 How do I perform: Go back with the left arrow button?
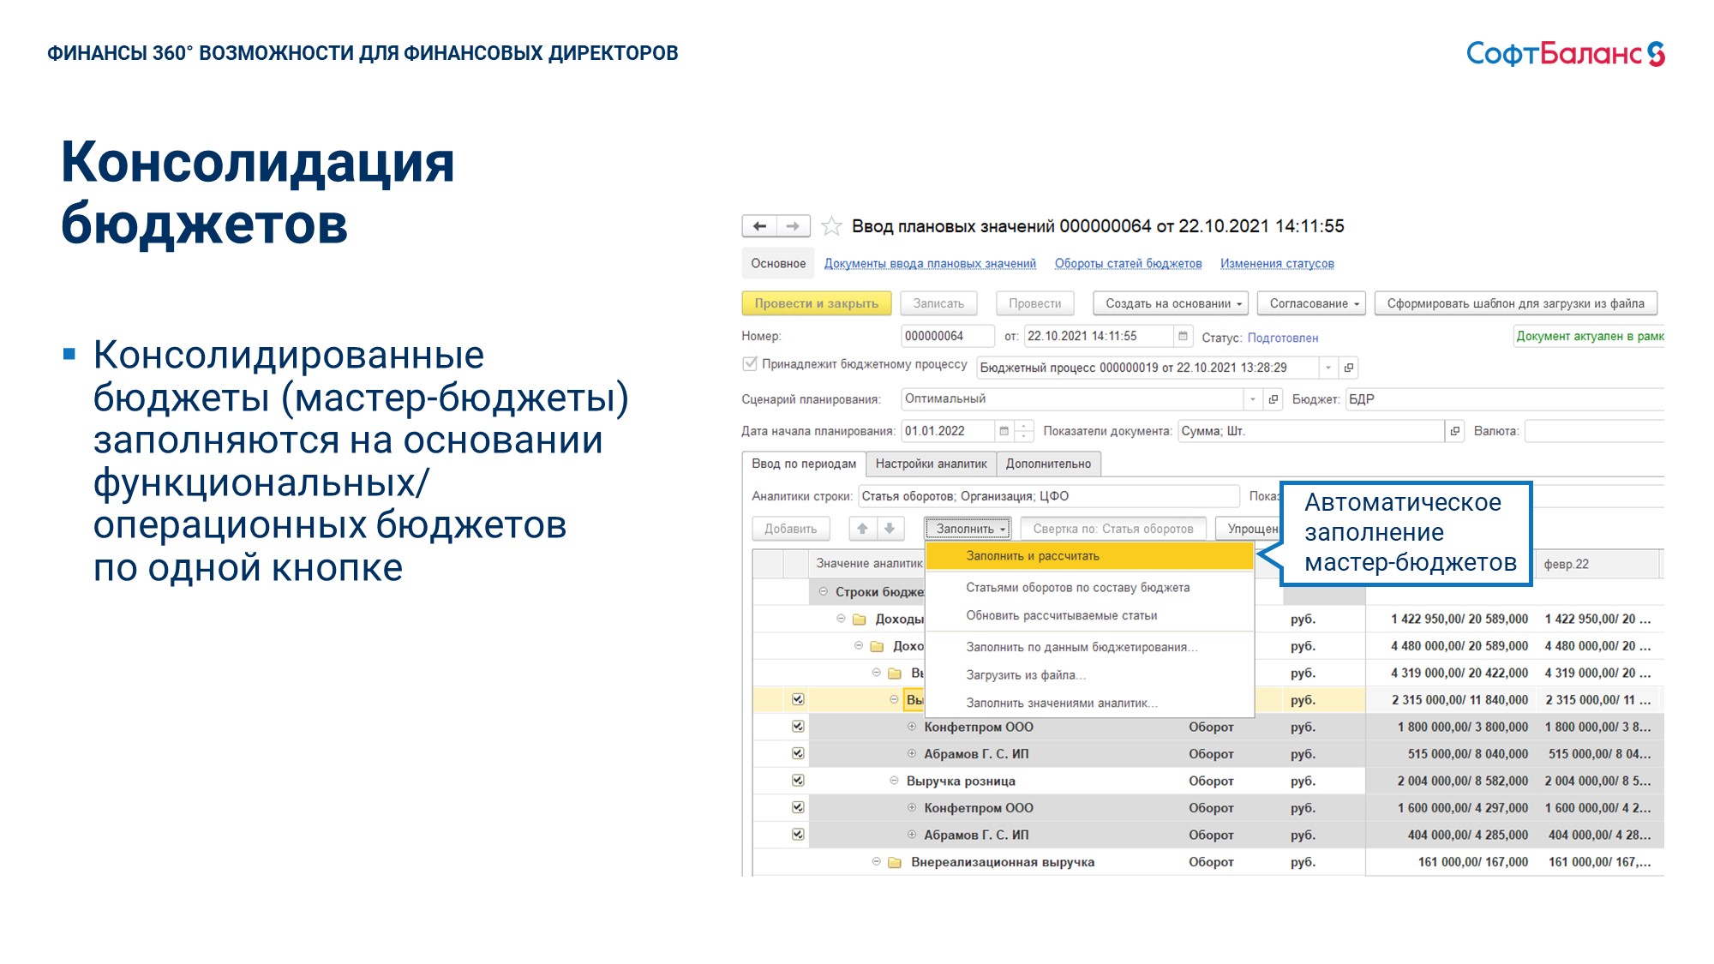click(x=759, y=226)
